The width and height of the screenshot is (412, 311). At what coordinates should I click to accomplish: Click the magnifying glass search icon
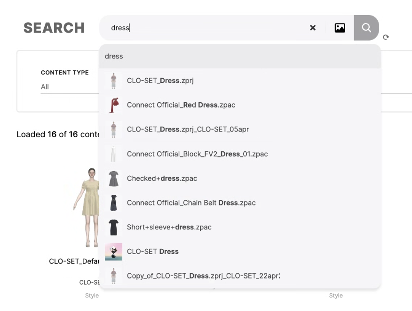(x=366, y=28)
